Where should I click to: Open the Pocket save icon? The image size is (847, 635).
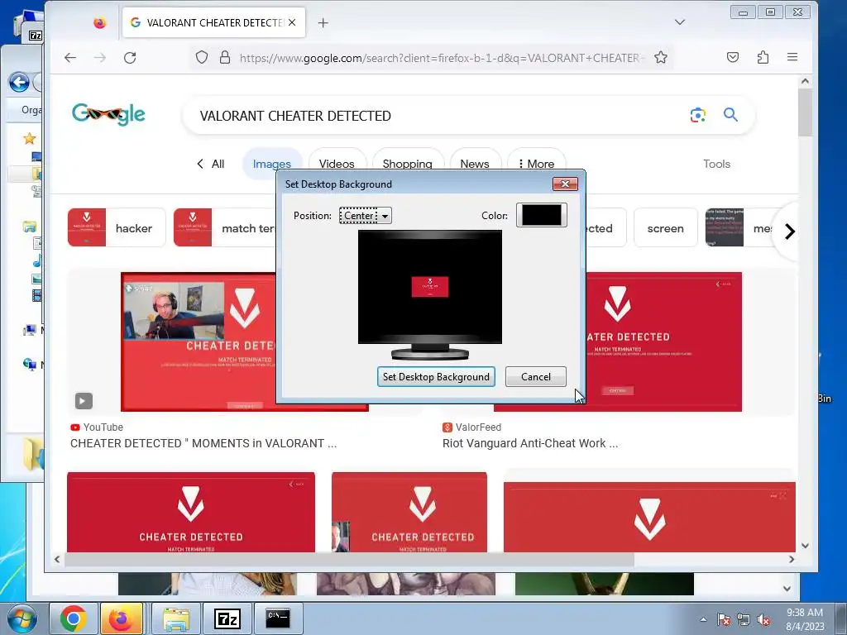[733, 57]
